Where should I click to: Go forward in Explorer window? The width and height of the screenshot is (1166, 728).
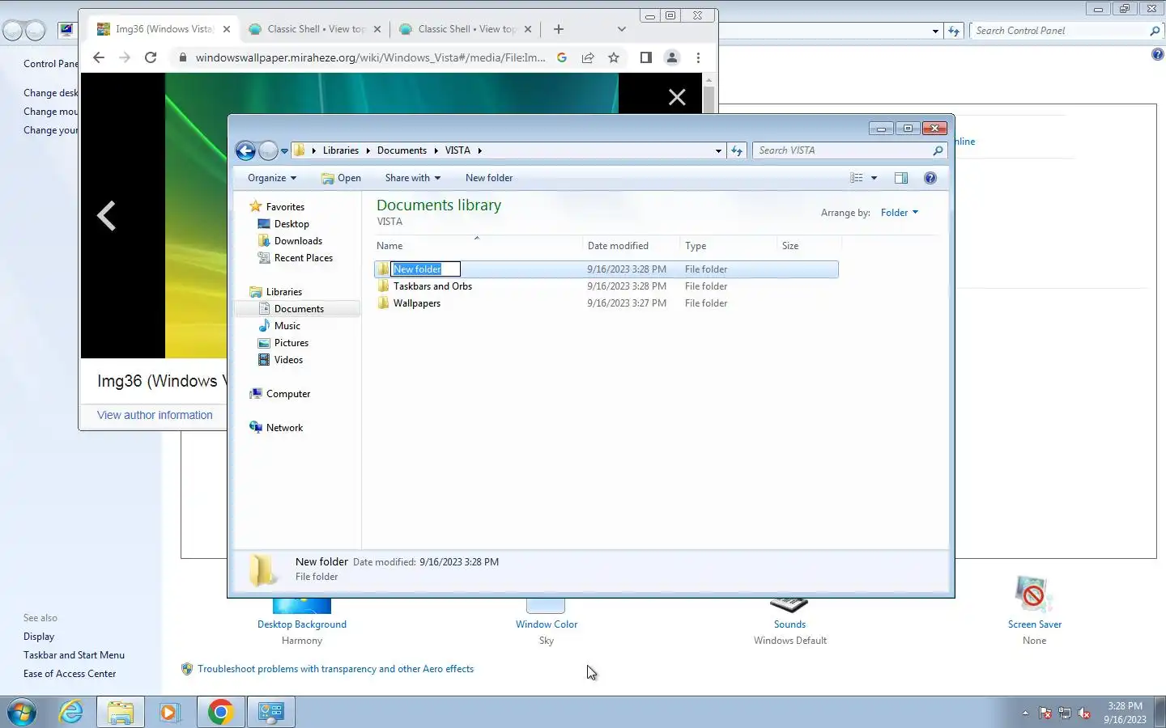pyautogui.click(x=268, y=150)
